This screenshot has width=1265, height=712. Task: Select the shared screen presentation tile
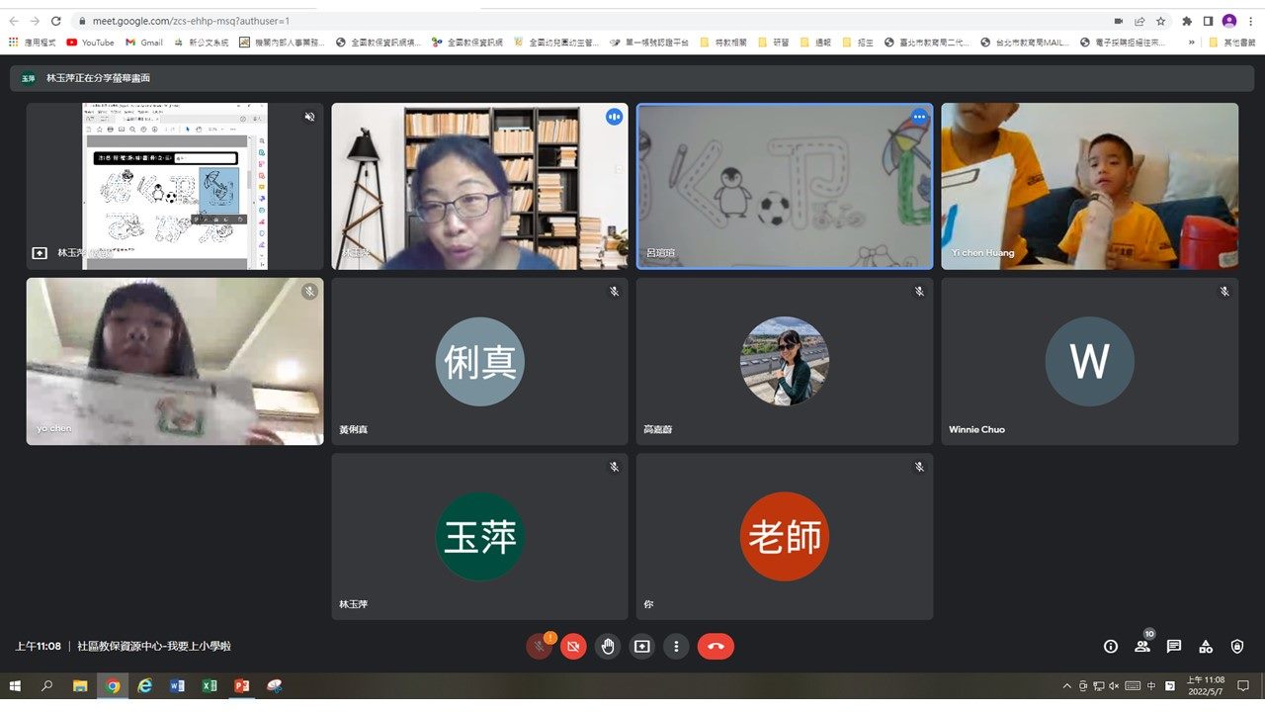coord(175,186)
